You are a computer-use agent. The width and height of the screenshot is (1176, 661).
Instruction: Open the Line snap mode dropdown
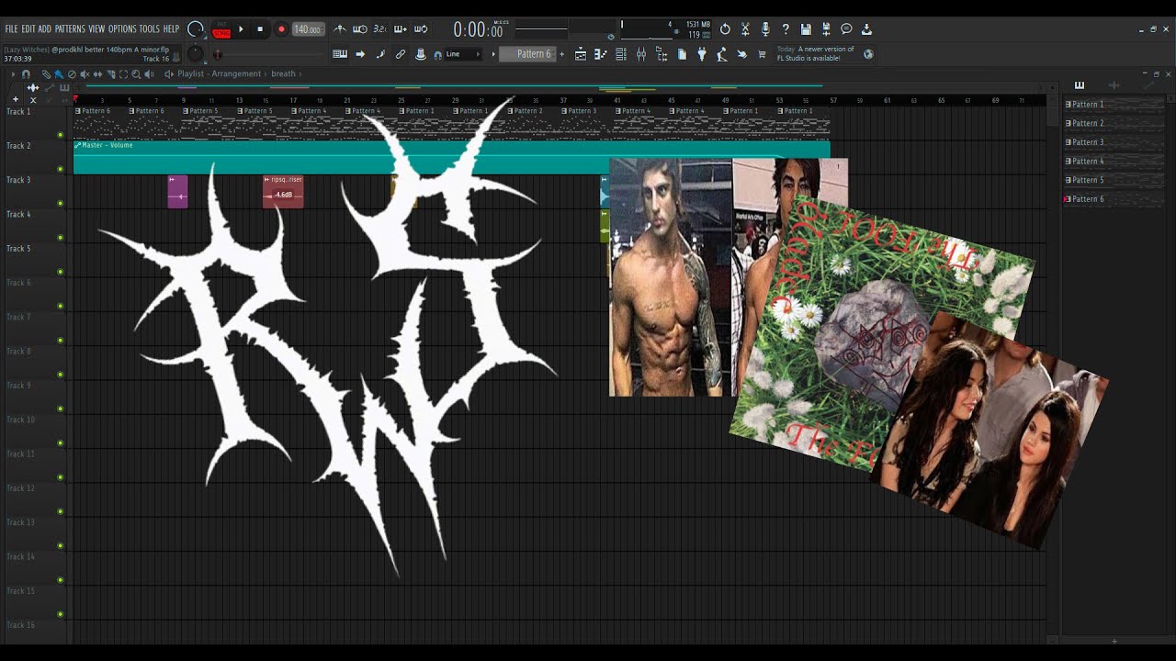click(x=464, y=54)
